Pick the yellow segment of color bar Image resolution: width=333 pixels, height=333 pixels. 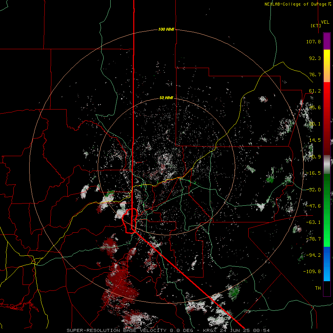pos(327,58)
